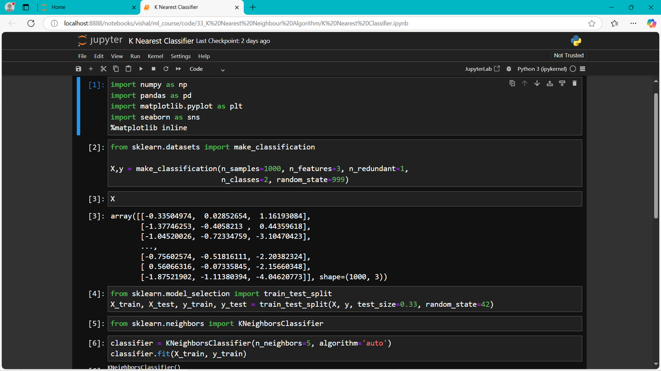The width and height of the screenshot is (661, 371).
Task: Move cell down with the down arrow icon
Action: [537, 84]
